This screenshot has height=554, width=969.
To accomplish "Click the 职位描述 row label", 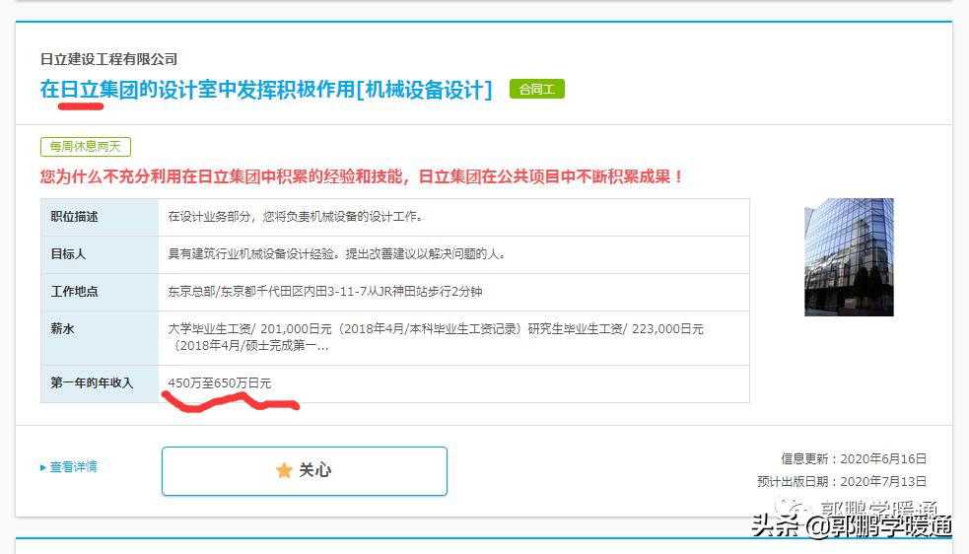I will [x=74, y=217].
